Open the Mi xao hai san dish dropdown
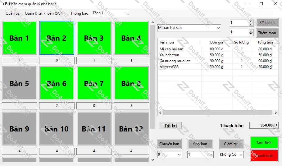Image resolution: width=282 pixels, height=166 pixels. click(x=218, y=28)
